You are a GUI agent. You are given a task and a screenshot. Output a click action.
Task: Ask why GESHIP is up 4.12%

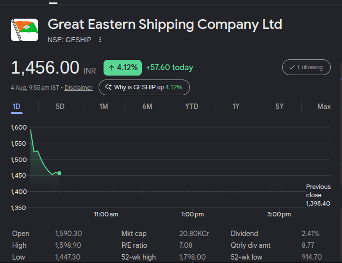144,87
